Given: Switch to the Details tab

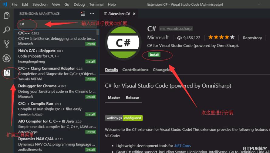Looking at the screenshot, I should click(111, 70).
